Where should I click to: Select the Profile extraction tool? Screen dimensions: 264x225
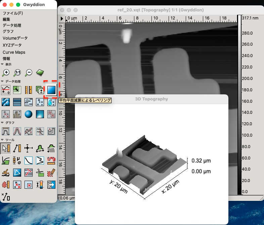[40, 148]
